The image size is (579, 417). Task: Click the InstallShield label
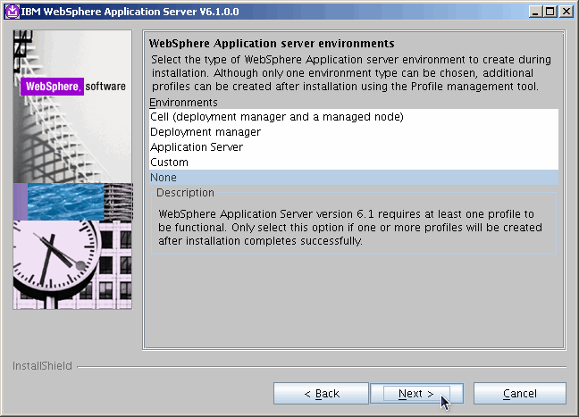pos(42,366)
